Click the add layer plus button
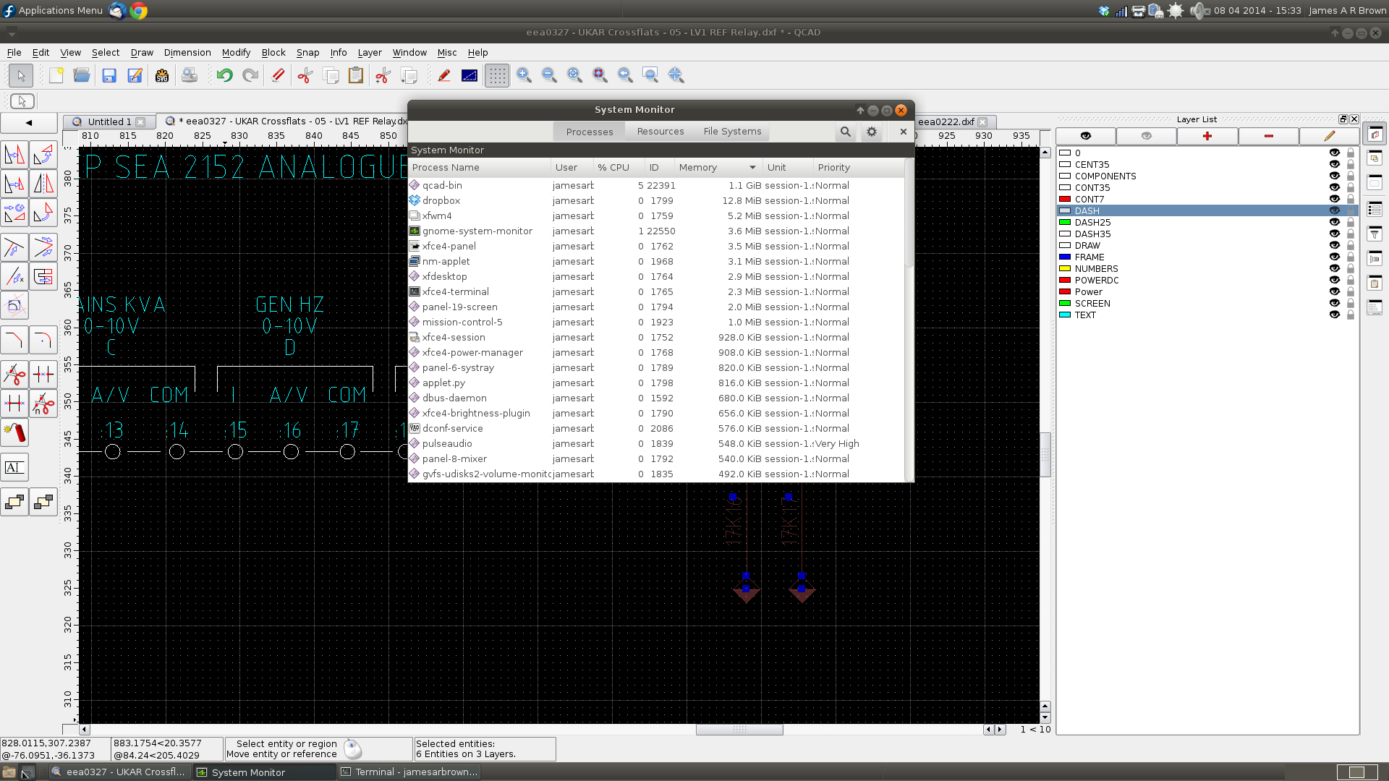Image resolution: width=1389 pixels, height=781 pixels. 1207,136
